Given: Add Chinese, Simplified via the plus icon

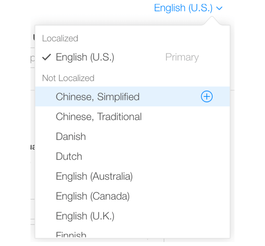Looking at the screenshot, I should coord(207,96).
